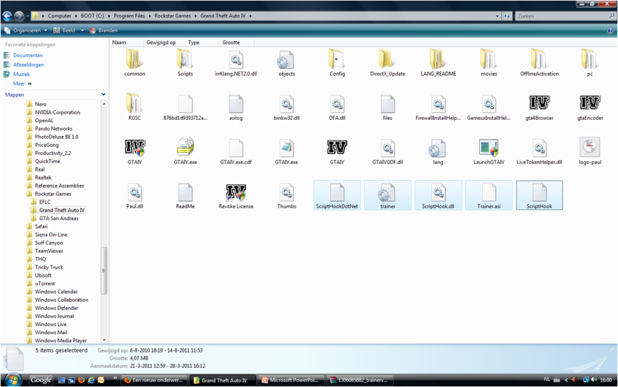Select the gtaEncoder application icon
This screenshot has width=618, height=387.
point(590,103)
